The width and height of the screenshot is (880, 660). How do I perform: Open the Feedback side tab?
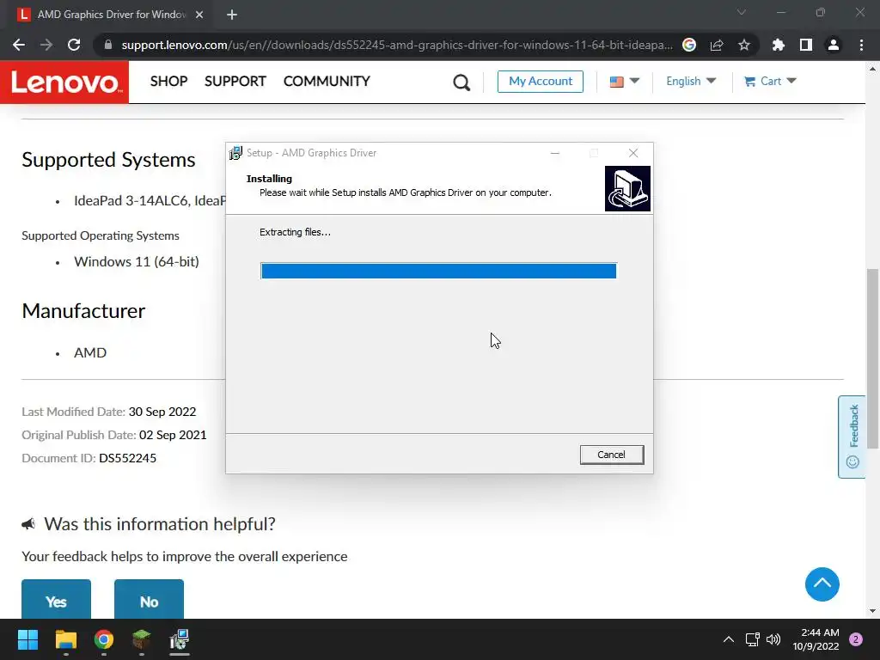pyautogui.click(x=852, y=437)
